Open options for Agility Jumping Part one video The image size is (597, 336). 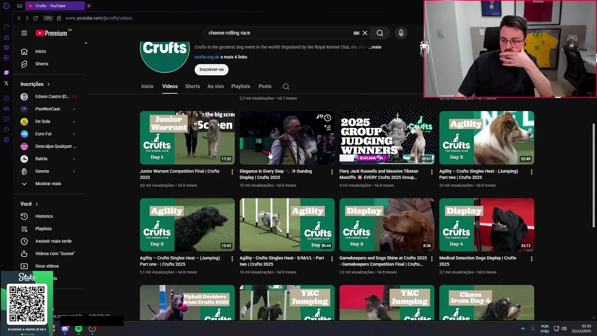[232, 259]
